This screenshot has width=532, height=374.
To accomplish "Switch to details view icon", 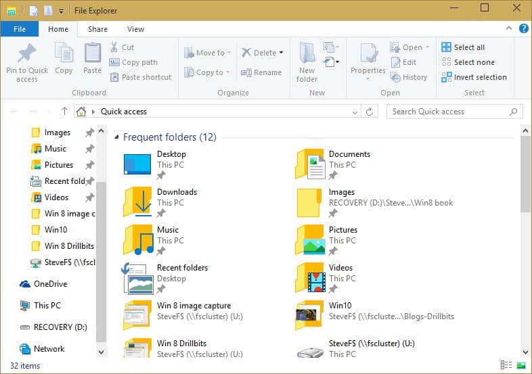I will [x=506, y=365].
